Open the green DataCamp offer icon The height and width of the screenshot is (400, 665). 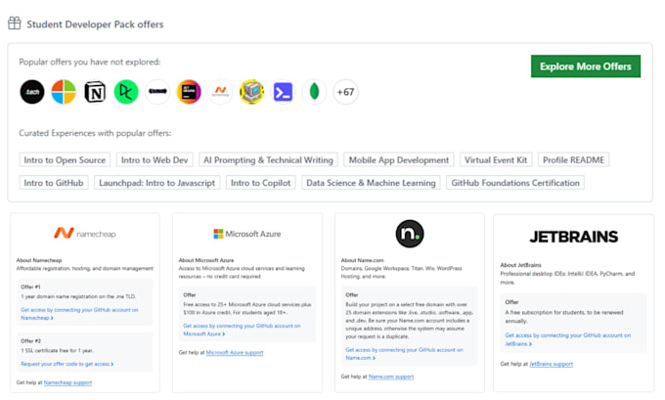pos(126,92)
